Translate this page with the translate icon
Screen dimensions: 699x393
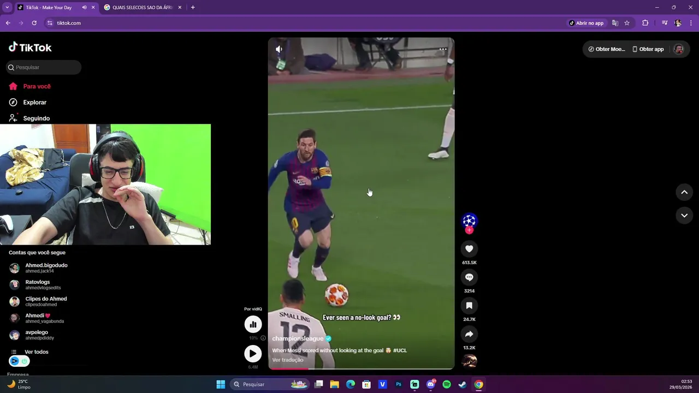[615, 23]
